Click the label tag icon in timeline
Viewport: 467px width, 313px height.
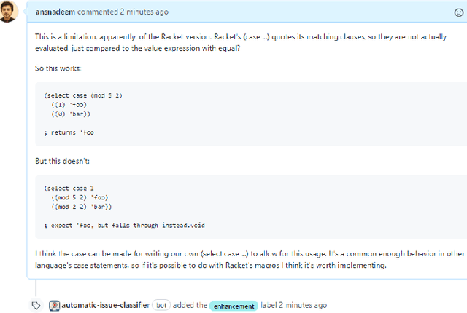(36, 305)
